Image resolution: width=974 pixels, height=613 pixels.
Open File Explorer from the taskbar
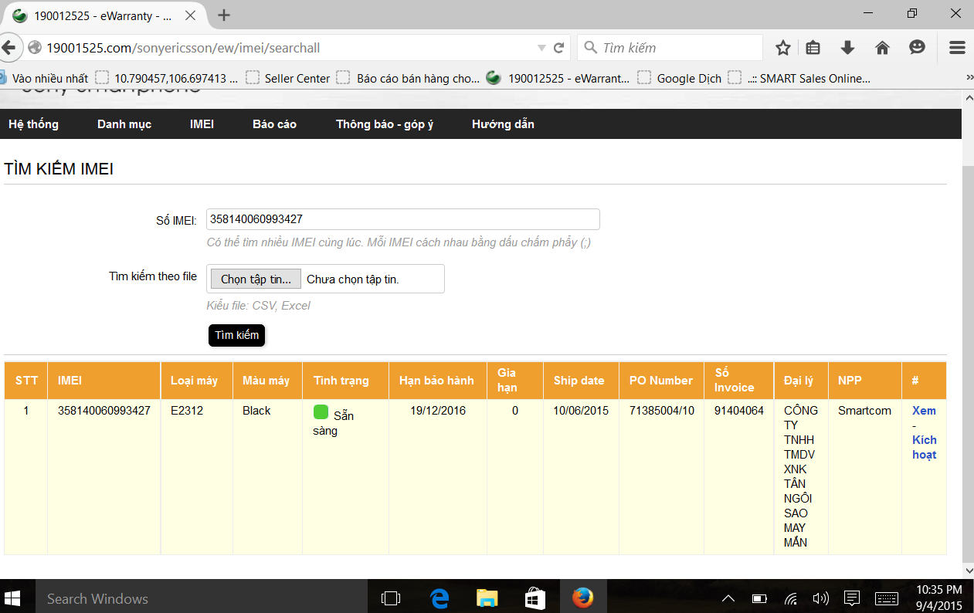coord(487,598)
